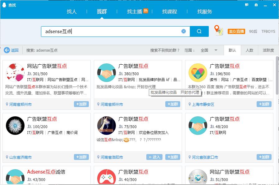The width and height of the screenshot is (279, 185).
Task: Click the blue magnifier search icon
Action: pyautogui.click(x=199, y=31)
